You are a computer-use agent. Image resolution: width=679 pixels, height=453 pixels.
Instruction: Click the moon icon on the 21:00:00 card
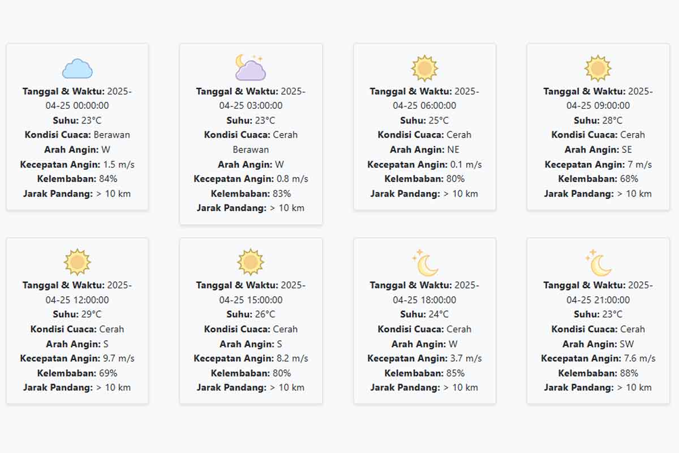pyautogui.click(x=598, y=262)
